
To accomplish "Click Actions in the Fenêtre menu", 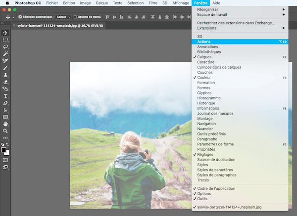I will click(x=203, y=42).
